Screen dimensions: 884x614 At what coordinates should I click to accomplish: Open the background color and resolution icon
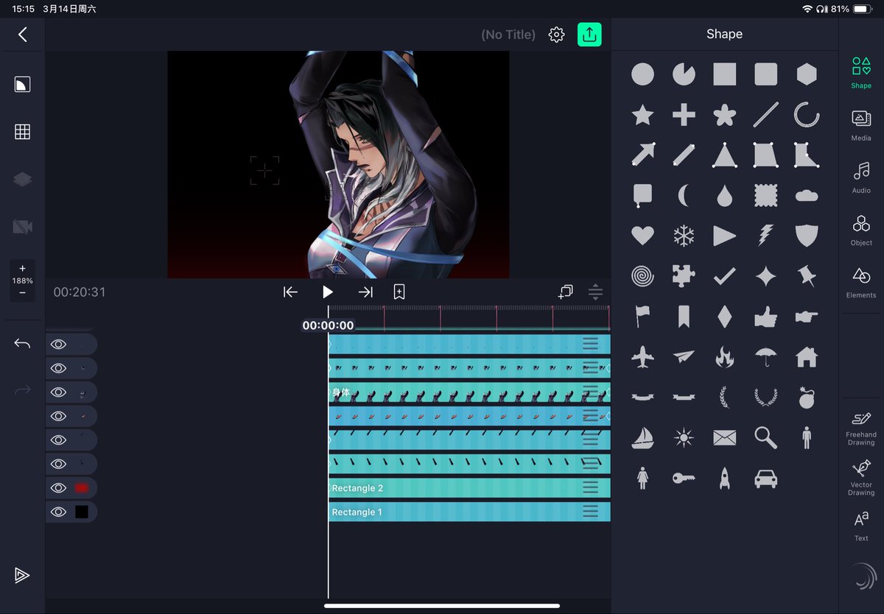tap(22, 84)
